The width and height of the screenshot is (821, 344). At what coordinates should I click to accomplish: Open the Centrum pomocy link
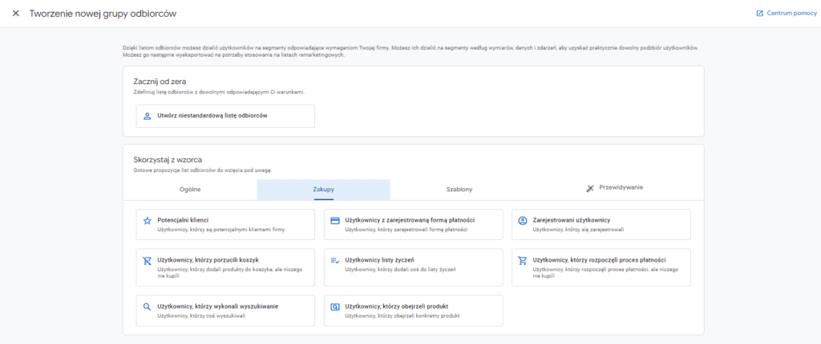(x=787, y=14)
